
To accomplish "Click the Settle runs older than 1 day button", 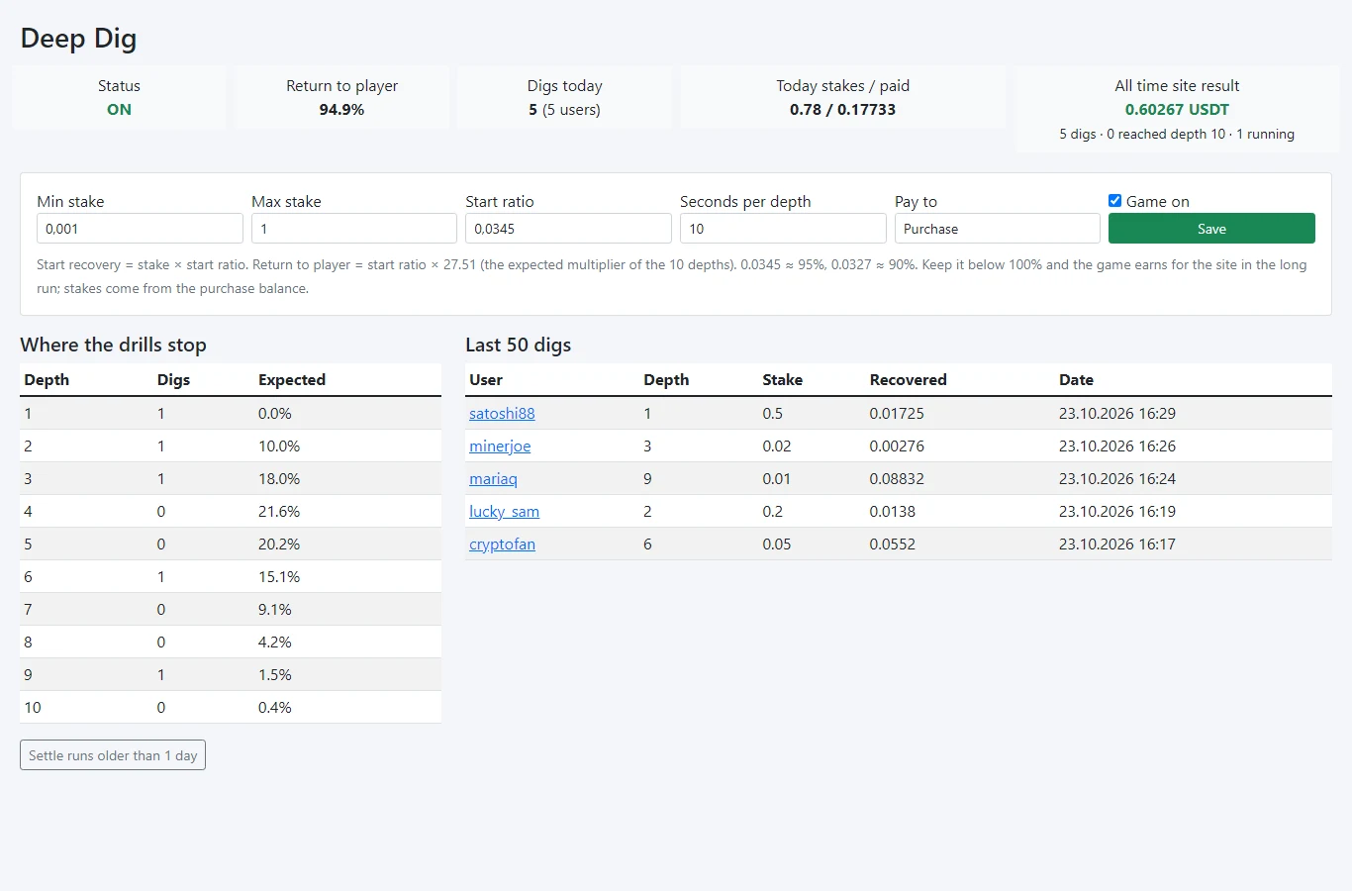I will tap(113, 755).
